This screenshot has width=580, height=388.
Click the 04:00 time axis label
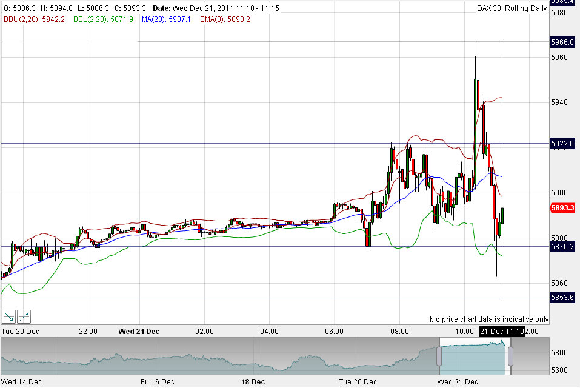point(269,332)
